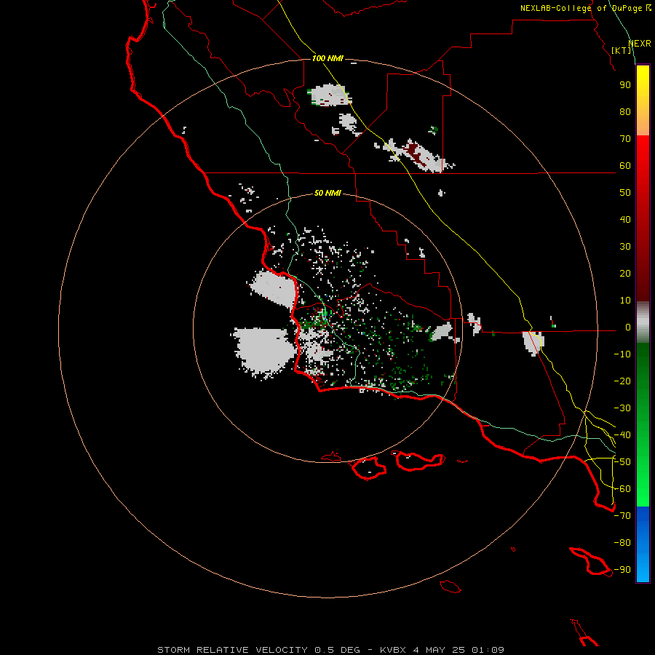Click the '-20' value on the velocity scale
655x655 pixels.
[x=622, y=381]
